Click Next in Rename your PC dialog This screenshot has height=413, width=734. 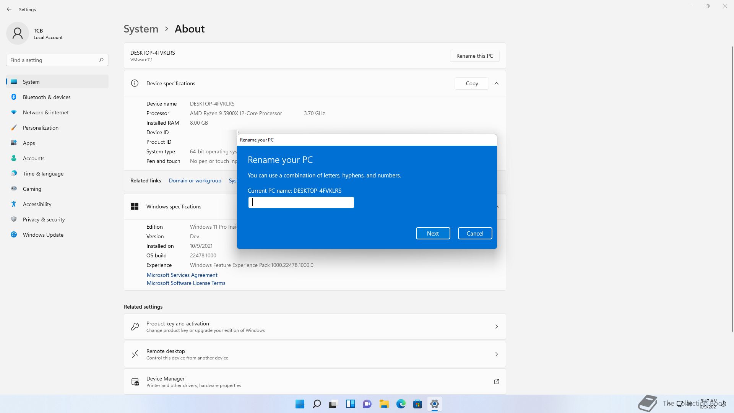pyautogui.click(x=433, y=233)
